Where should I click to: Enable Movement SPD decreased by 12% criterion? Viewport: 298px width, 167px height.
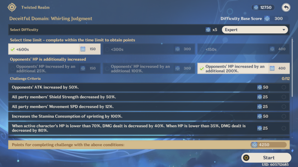click(284, 107)
